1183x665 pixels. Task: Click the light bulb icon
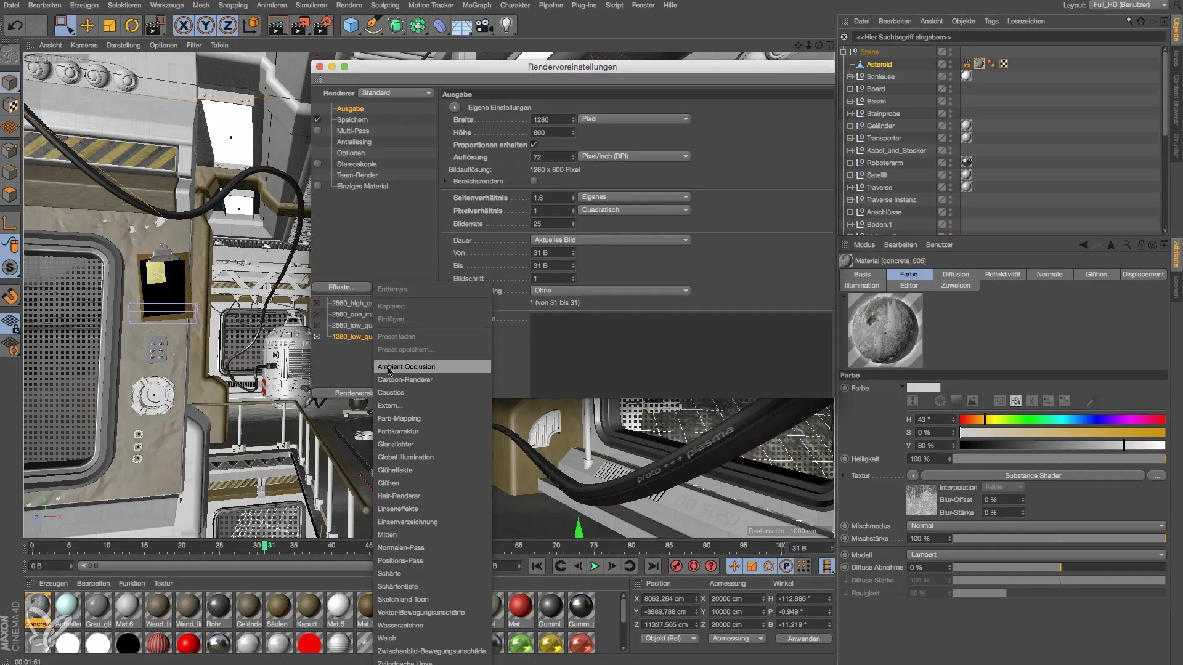click(x=506, y=26)
